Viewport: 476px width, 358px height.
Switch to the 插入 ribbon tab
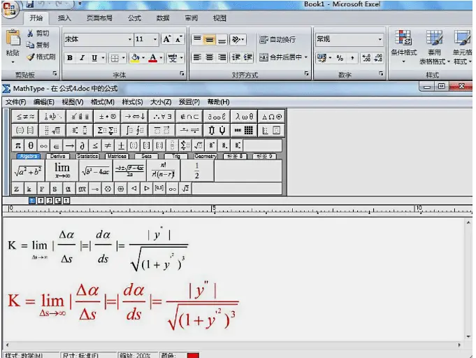click(x=64, y=18)
